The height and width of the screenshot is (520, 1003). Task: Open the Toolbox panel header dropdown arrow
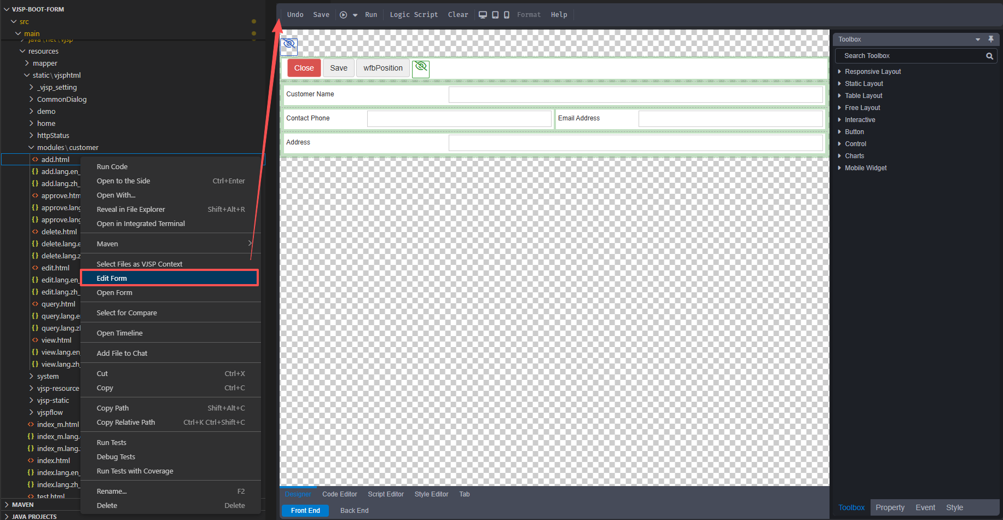pos(977,39)
